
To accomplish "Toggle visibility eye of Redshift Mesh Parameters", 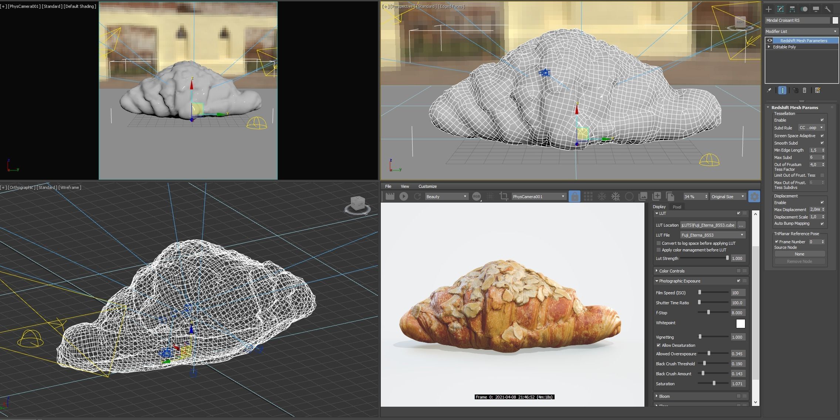I will coord(770,41).
